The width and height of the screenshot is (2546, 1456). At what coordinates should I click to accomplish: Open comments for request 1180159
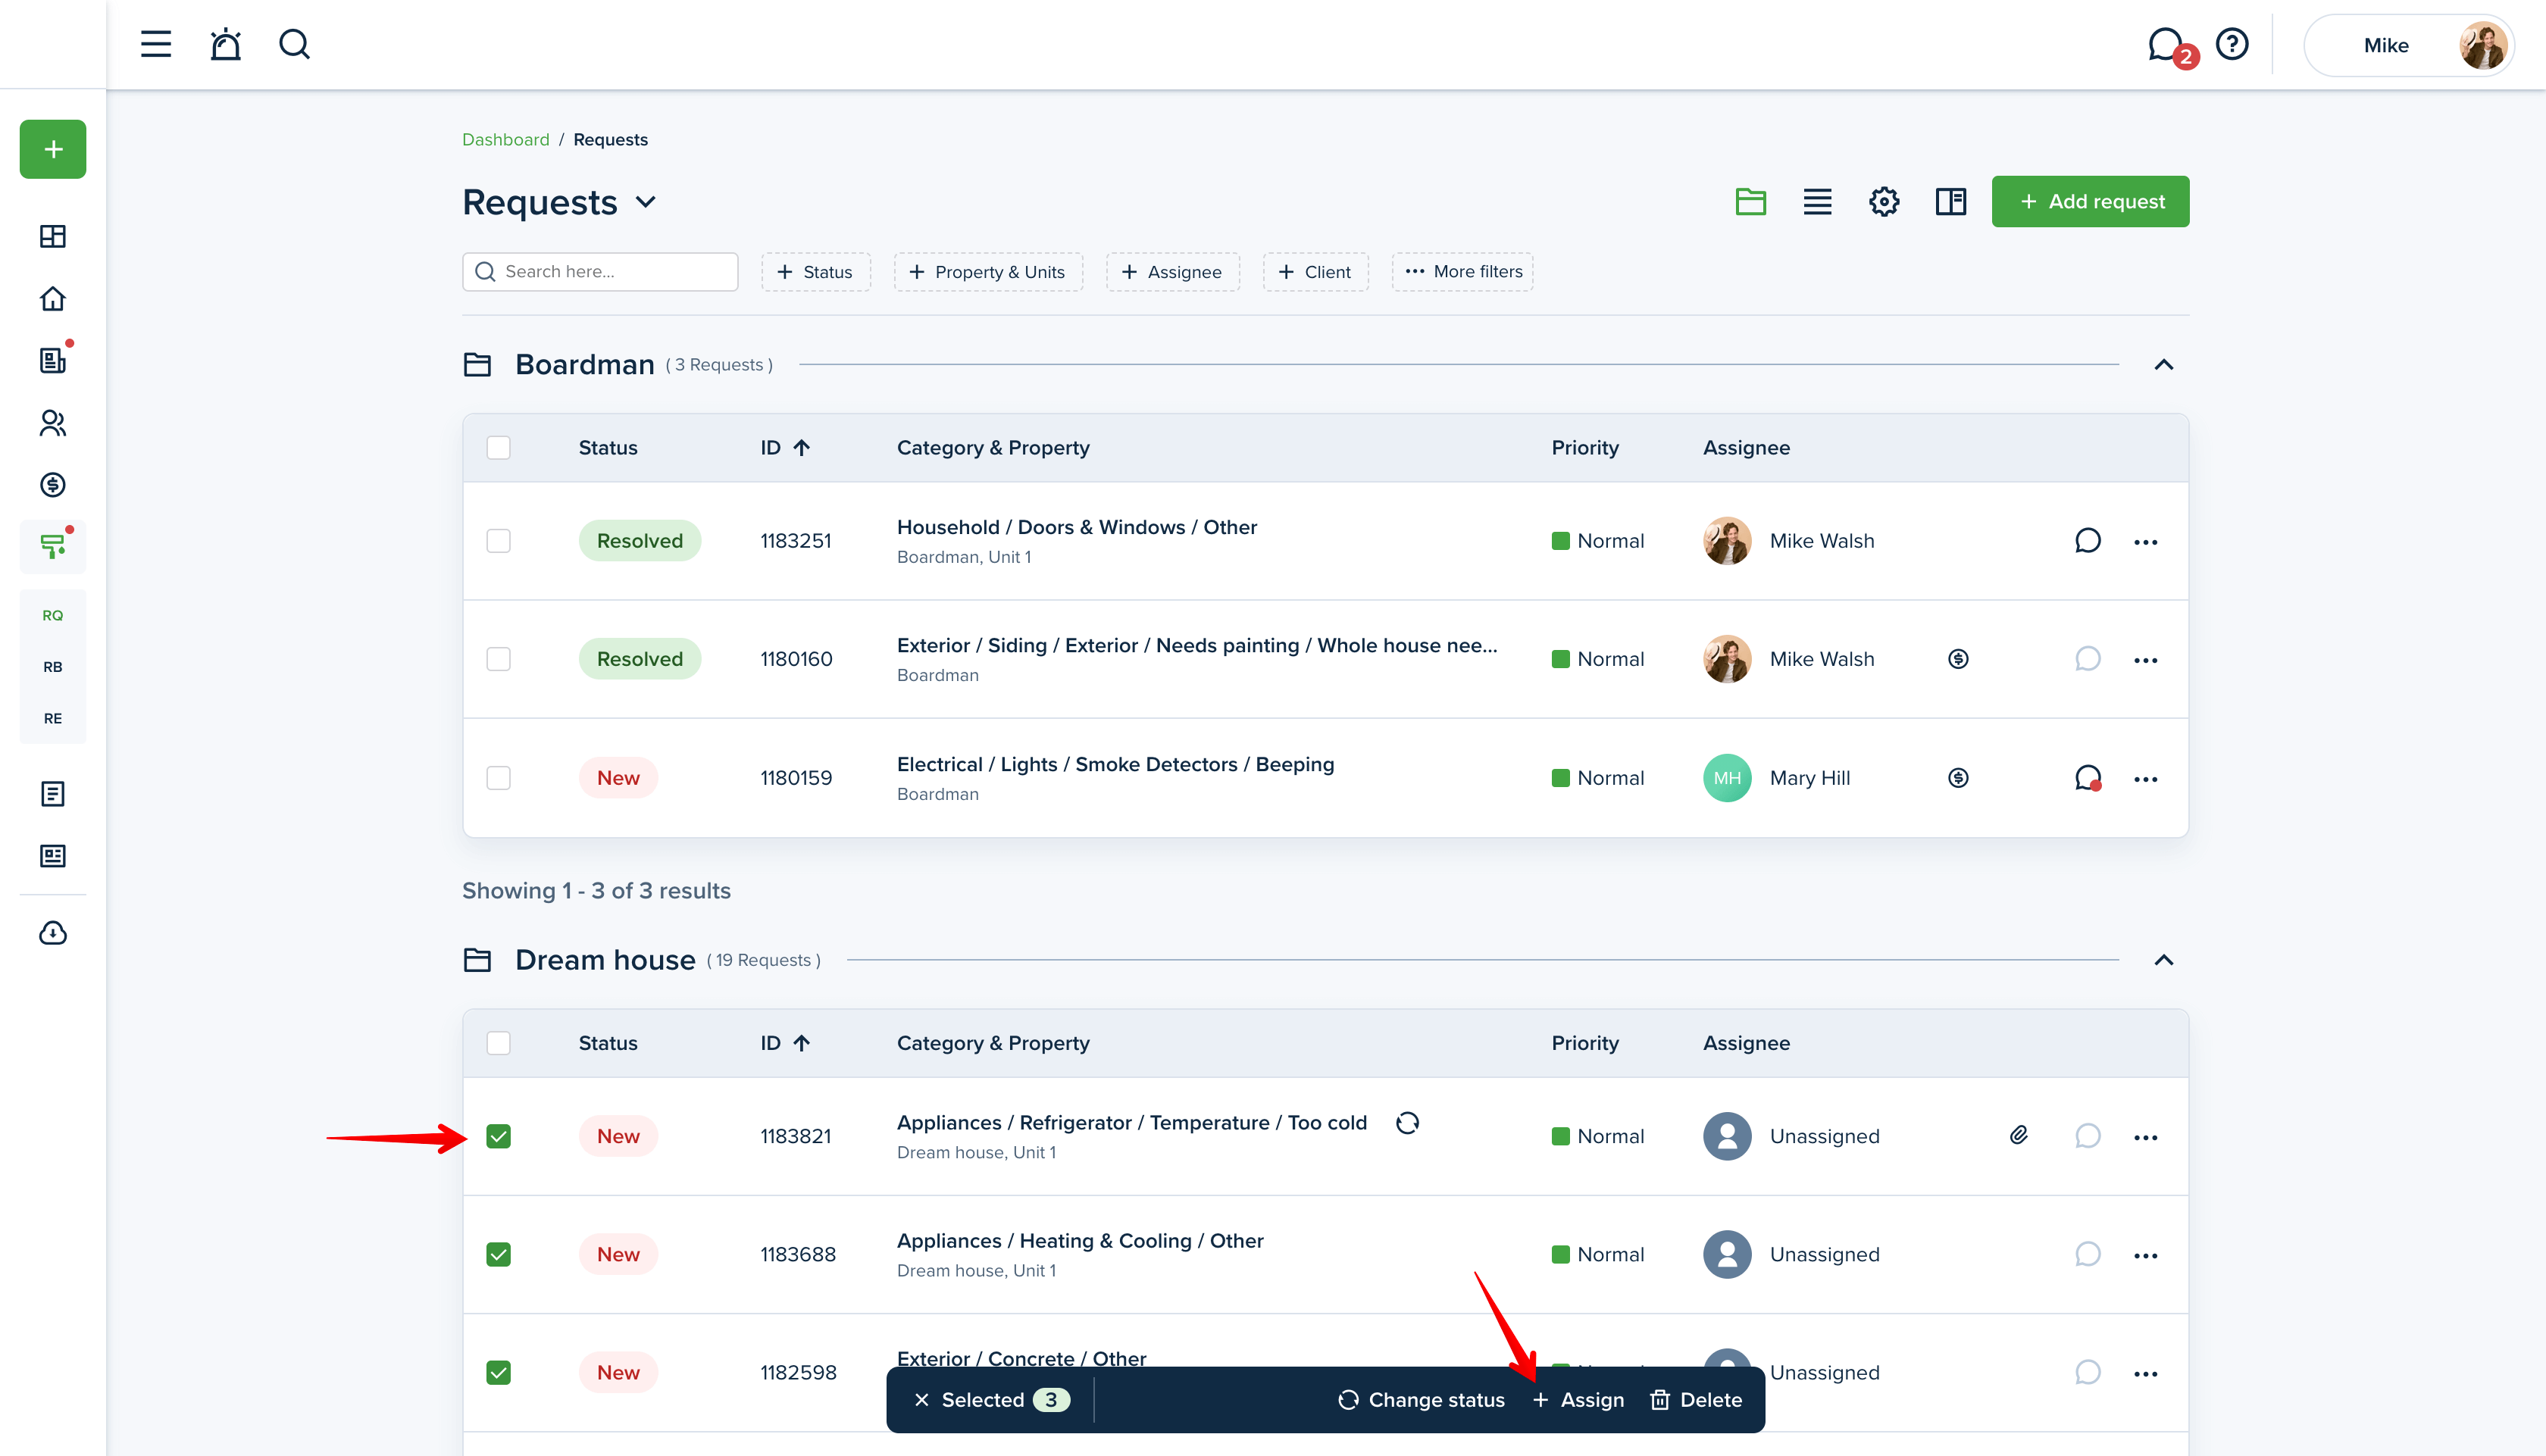[x=2087, y=777]
